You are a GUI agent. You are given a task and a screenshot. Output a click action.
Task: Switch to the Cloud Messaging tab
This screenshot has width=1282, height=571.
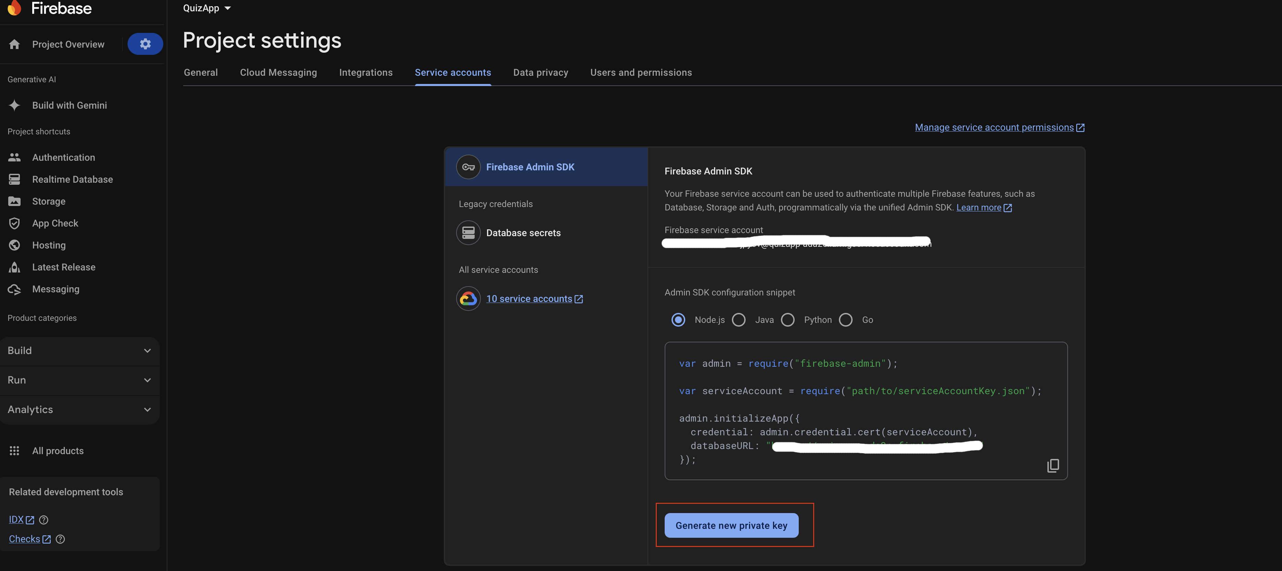pyautogui.click(x=278, y=73)
